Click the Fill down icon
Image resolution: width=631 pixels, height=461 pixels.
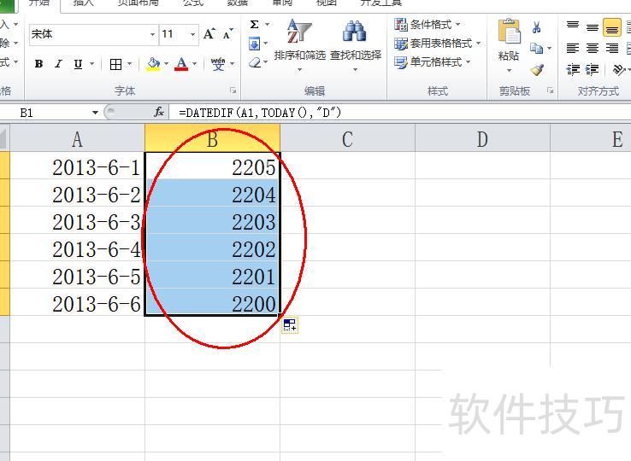(254, 44)
